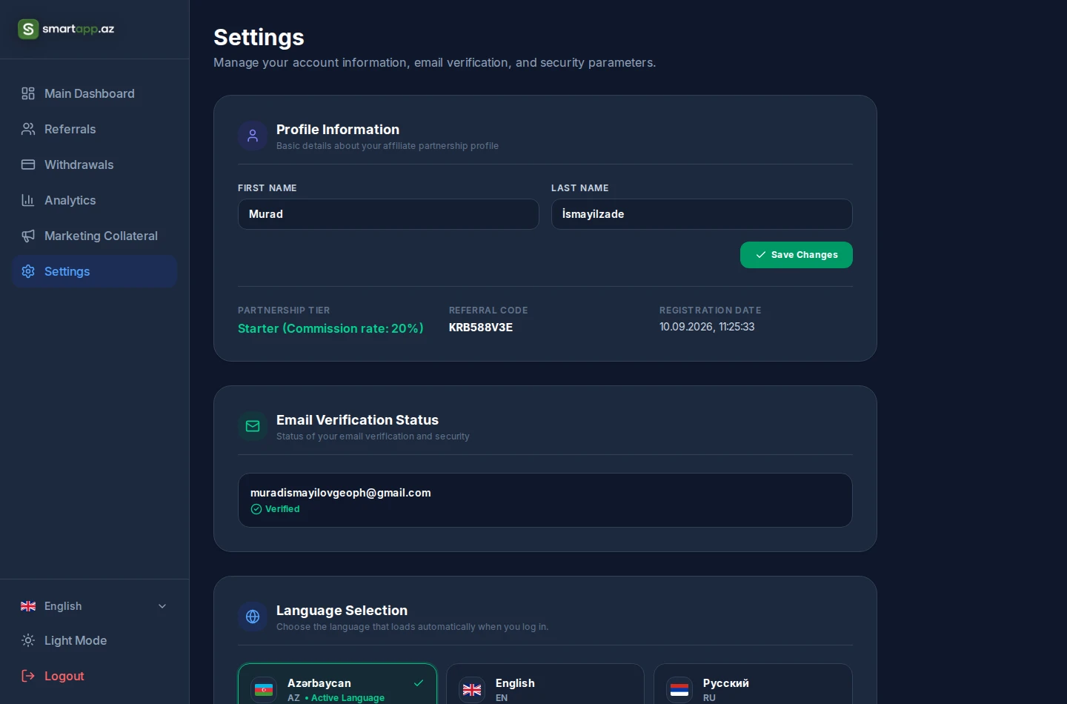Screen dimensions: 1067x704
Task: Click the UK flag in sidebar
Action: coord(28,606)
